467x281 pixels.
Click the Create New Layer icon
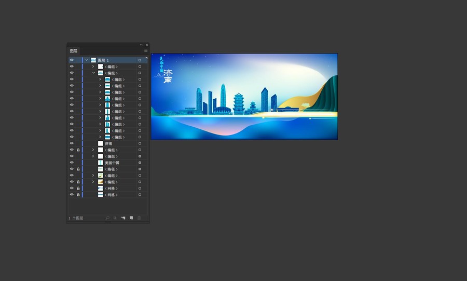click(x=131, y=218)
